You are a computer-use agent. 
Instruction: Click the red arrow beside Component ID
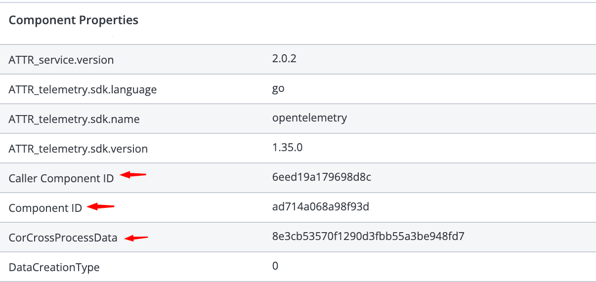tap(101, 206)
